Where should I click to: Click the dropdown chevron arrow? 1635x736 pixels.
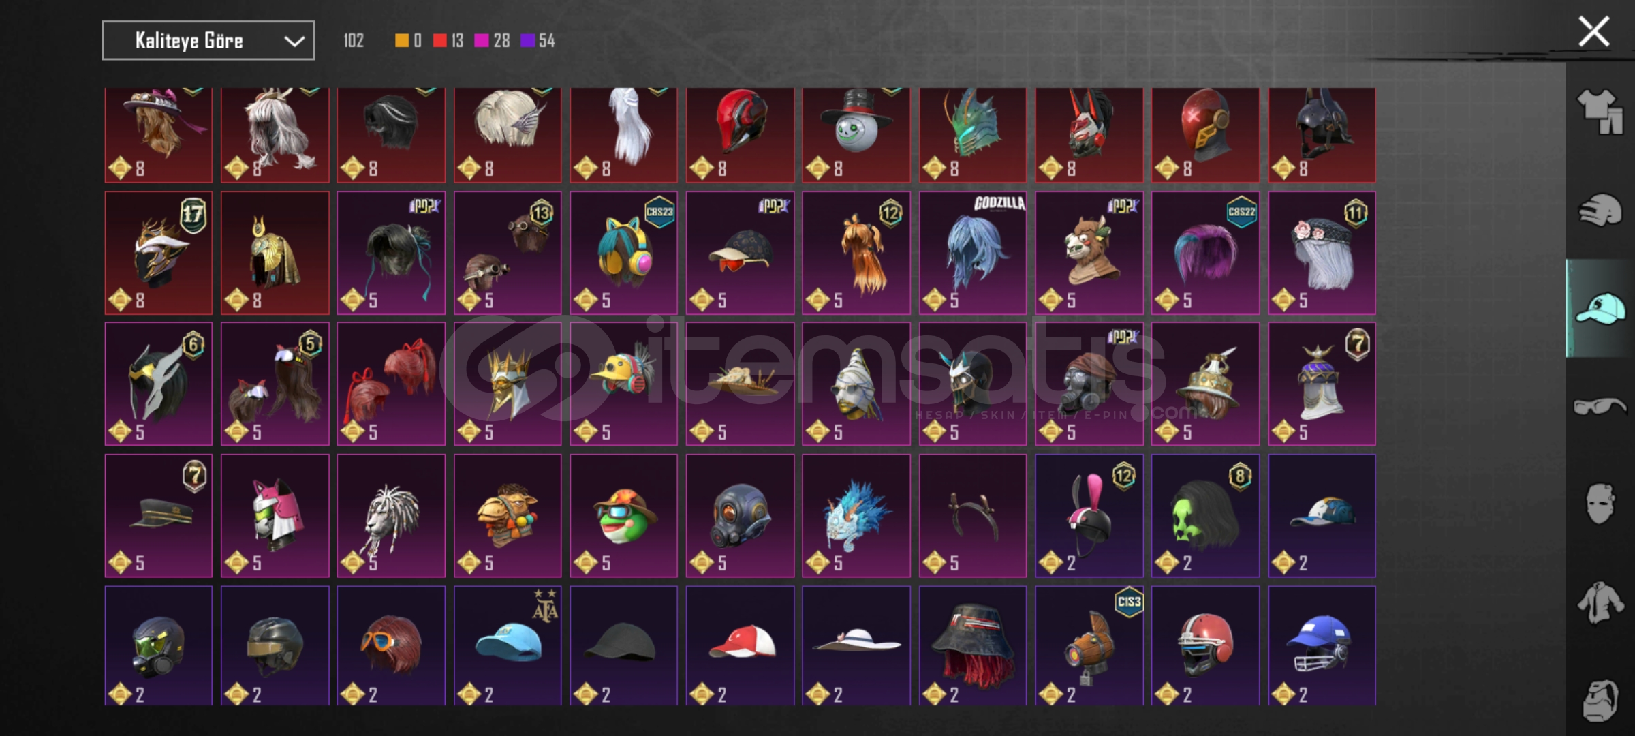point(294,42)
